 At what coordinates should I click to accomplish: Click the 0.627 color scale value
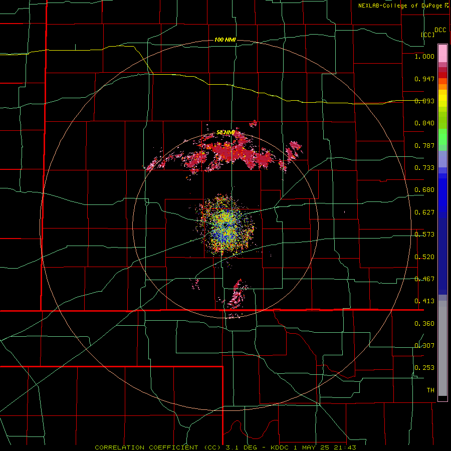click(424, 212)
